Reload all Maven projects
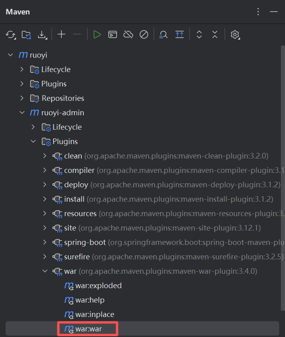Image resolution: width=285 pixels, height=337 pixels. pos(10,34)
